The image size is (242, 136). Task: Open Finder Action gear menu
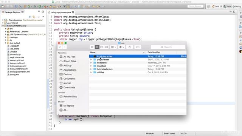point(121,47)
